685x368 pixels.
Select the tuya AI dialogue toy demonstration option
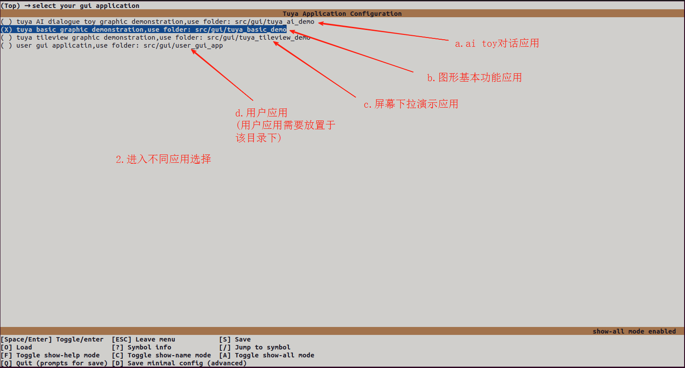158,22
